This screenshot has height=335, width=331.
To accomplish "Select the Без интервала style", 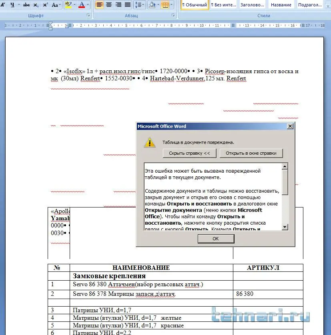I will point(224,5).
